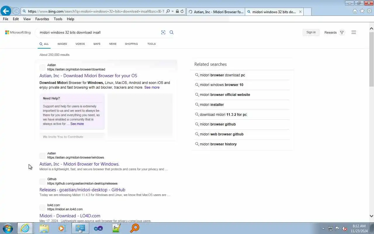Click the Bing search input field
This screenshot has height=234, width=374.
pos(98,32)
